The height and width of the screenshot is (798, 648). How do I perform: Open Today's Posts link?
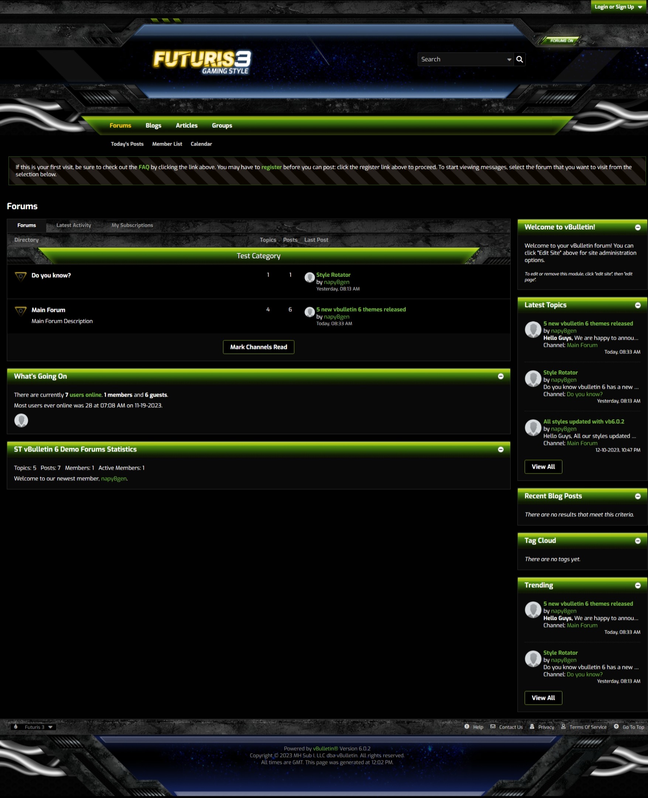point(127,144)
